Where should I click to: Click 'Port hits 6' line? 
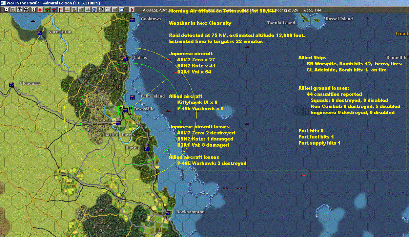[311, 131]
